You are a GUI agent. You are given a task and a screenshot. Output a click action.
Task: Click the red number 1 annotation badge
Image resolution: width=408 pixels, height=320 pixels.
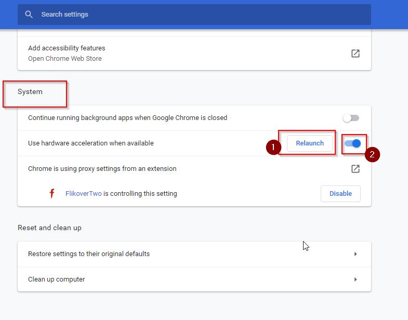(x=273, y=147)
